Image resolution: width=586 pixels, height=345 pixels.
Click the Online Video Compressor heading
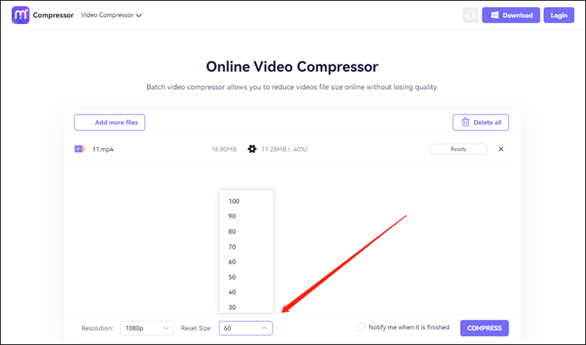click(292, 67)
